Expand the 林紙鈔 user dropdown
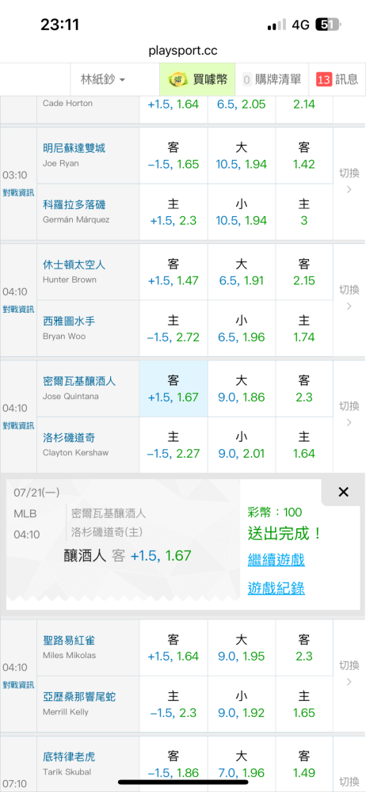This screenshot has width=366, height=792. coord(103,79)
